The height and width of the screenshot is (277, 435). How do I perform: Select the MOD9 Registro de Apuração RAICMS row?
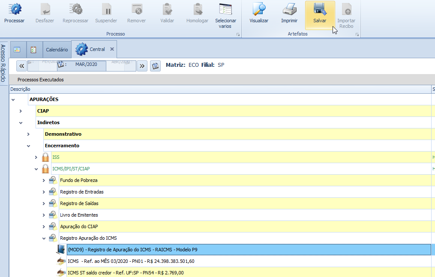[133, 250]
